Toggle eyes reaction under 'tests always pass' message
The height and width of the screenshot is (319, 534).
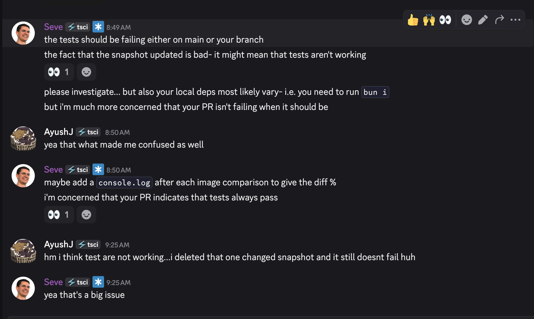point(59,215)
